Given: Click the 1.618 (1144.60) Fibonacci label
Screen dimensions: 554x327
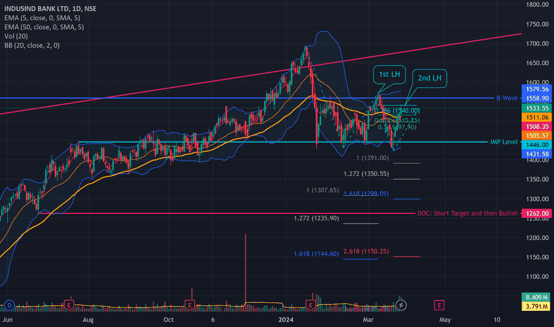Looking at the screenshot, I should 316,253.
